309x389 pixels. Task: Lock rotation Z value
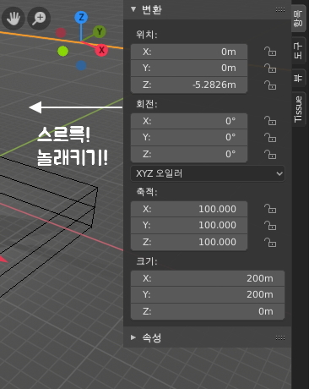[270, 154]
